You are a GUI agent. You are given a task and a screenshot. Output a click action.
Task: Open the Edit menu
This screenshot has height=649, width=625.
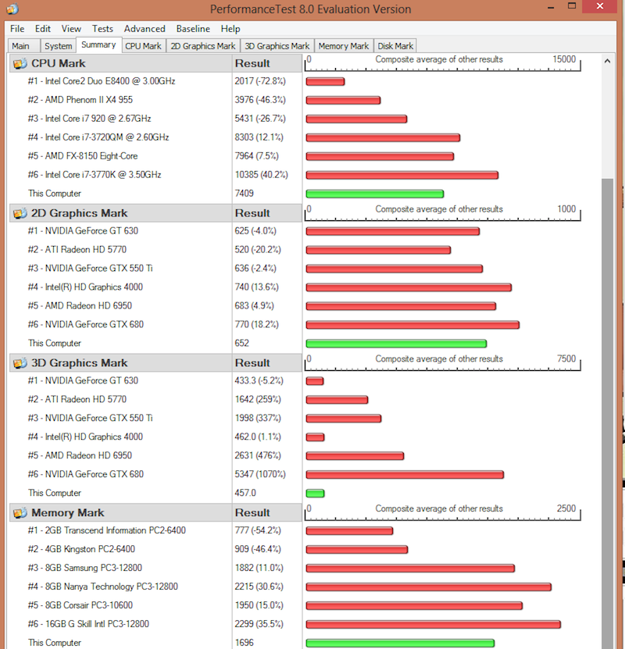pyautogui.click(x=43, y=29)
